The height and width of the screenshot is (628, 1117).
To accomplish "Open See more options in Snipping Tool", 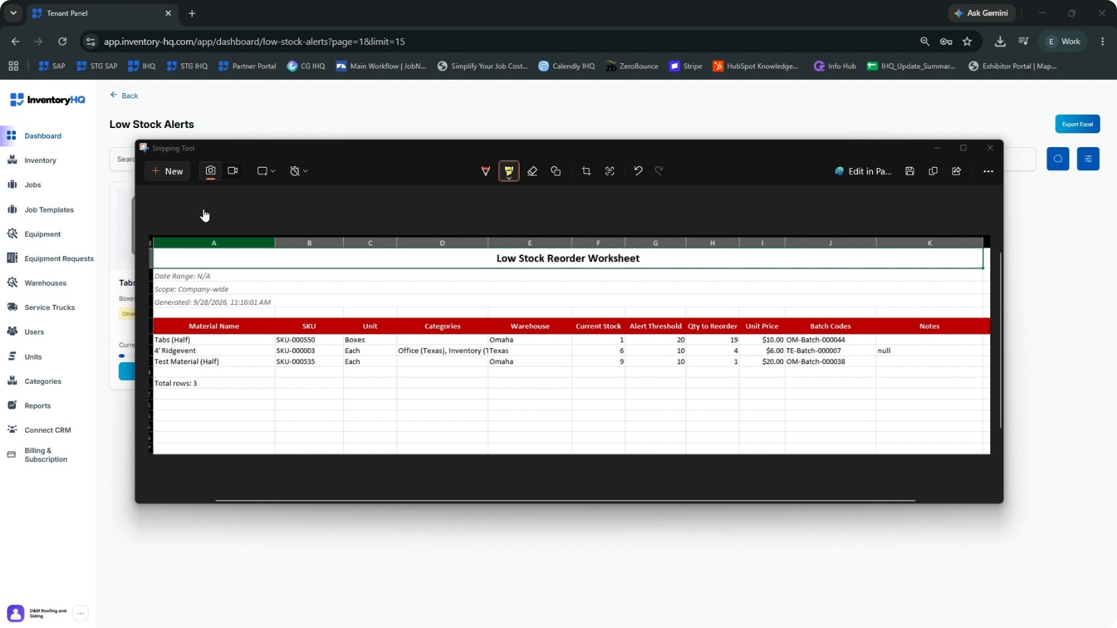I will 988,172.
